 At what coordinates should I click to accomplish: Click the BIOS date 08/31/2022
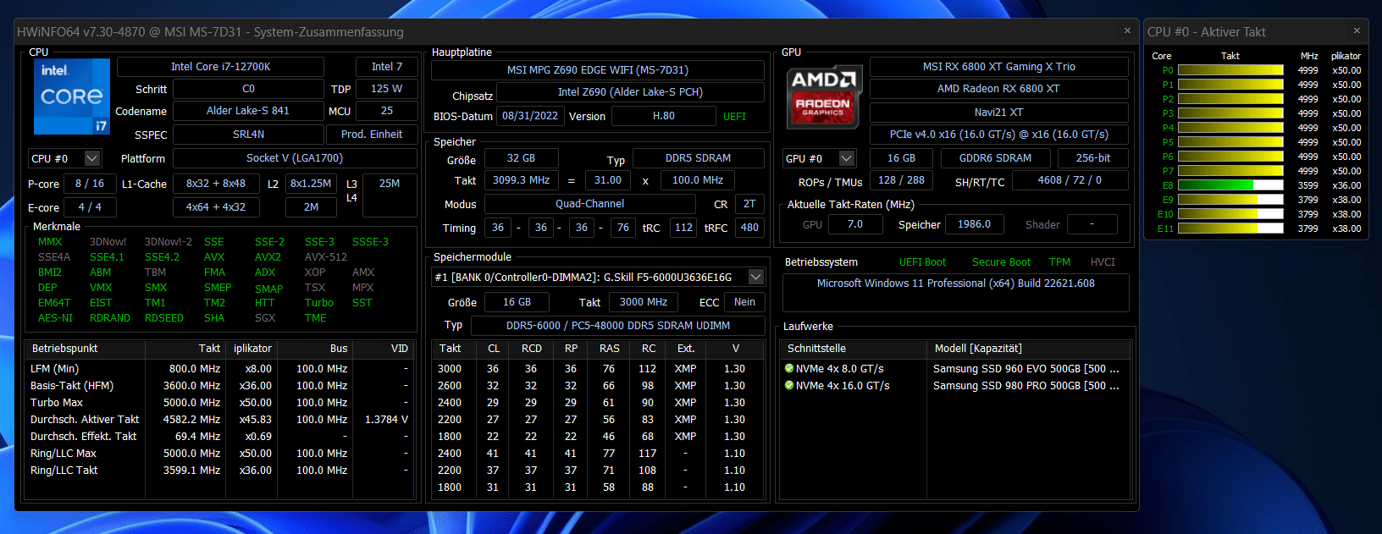click(x=530, y=116)
